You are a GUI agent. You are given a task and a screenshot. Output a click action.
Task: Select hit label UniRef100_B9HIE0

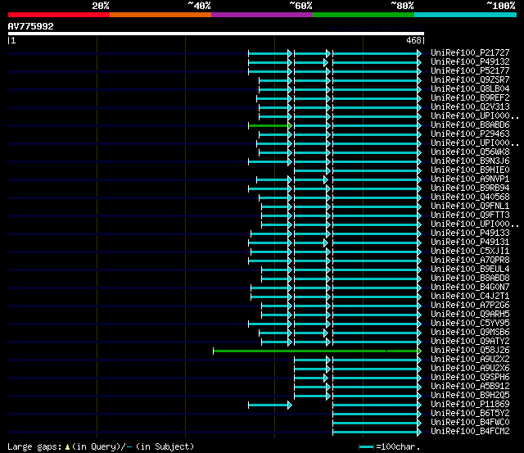[x=470, y=170]
